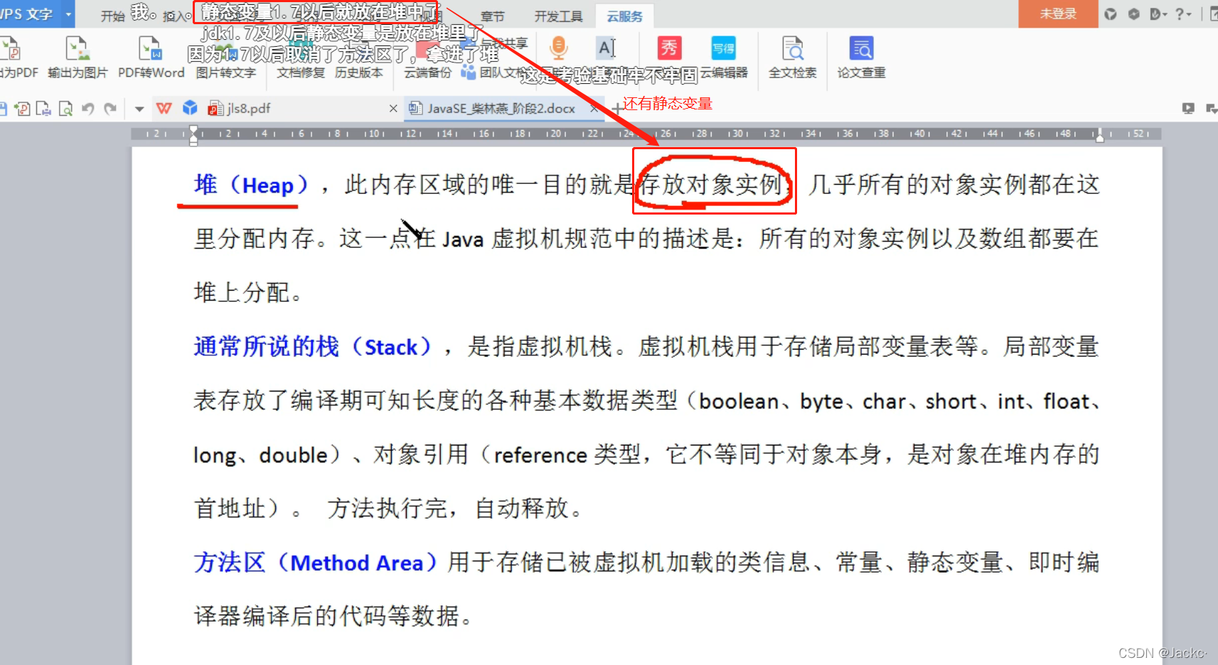The image size is (1218, 665).
Task: Expand the quick access toolbar dropdown
Action: tap(139, 109)
